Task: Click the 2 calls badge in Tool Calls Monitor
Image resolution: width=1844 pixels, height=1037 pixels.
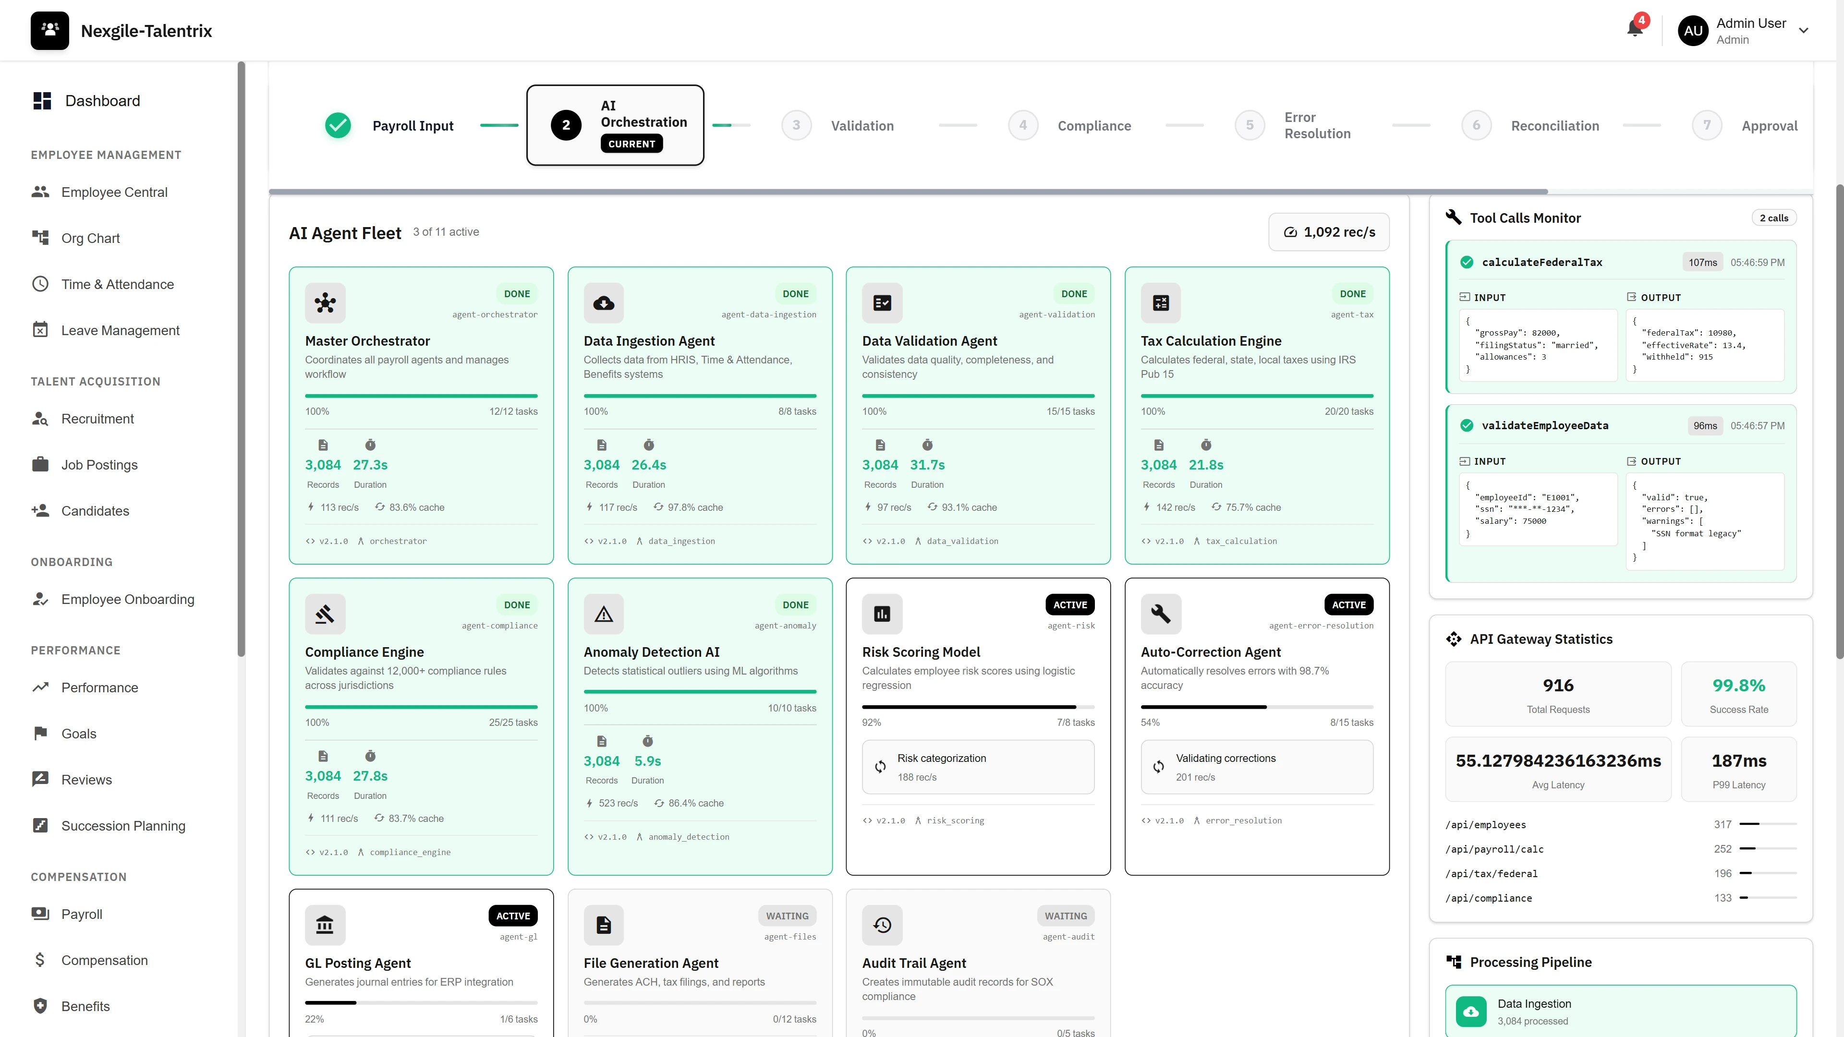Action: [x=1774, y=217]
